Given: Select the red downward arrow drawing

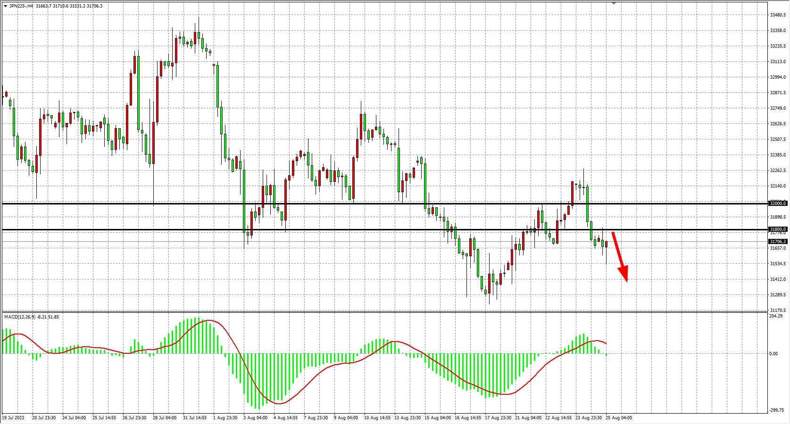Looking at the screenshot, I should pos(621,257).
